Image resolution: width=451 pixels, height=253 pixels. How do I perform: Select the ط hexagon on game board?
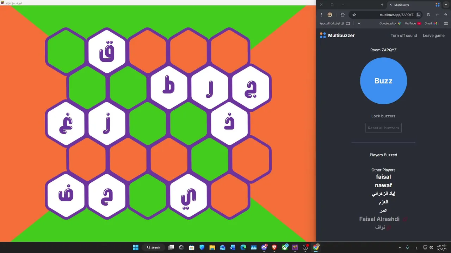coord(169,87)
